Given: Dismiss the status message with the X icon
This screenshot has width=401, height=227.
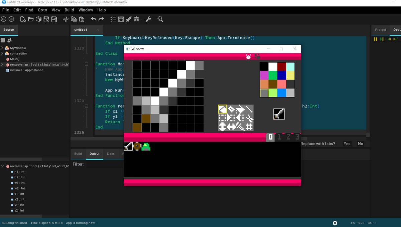Looking at the screenshot, I should point(335,223).
